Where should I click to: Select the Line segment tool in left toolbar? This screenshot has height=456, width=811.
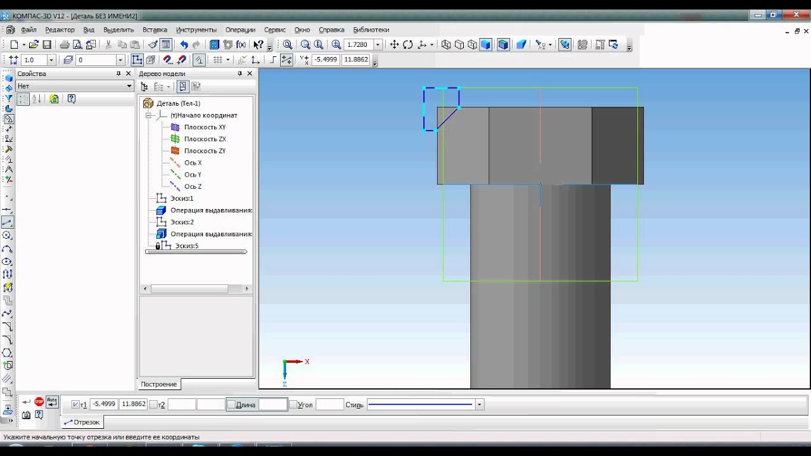click(x=8, y=223)
